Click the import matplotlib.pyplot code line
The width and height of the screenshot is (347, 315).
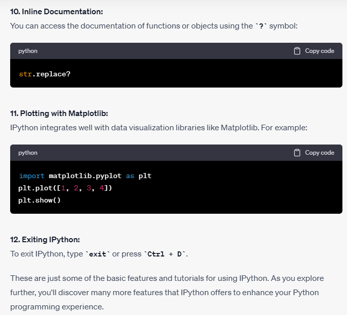click(85, 176)
